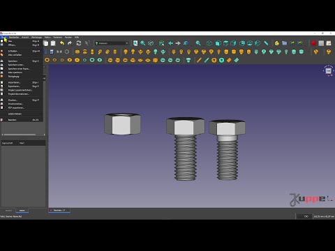The image size is (335, 251).
Task: Go back with the teal left arrow
Action: point(170,43)
